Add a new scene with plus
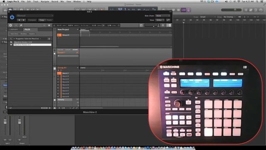Image resolution: width=266 pixels, height=150 pixels. tap(91, 30)
